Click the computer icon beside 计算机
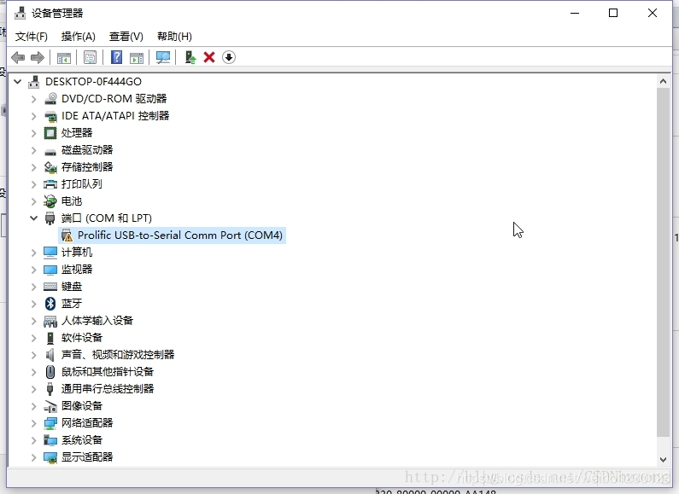Viewport: 679px width, 494px height. [x=50, y=253]
